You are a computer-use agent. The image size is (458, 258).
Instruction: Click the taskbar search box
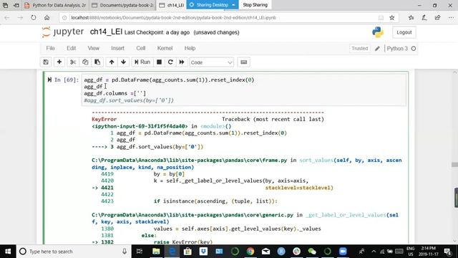point(74,252)
